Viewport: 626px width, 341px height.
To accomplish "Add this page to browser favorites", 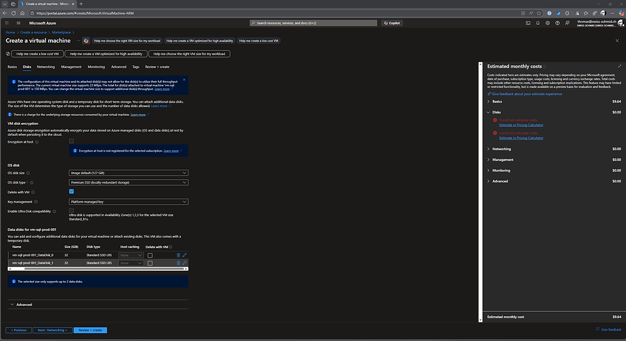I will click(x=539, y=13).
